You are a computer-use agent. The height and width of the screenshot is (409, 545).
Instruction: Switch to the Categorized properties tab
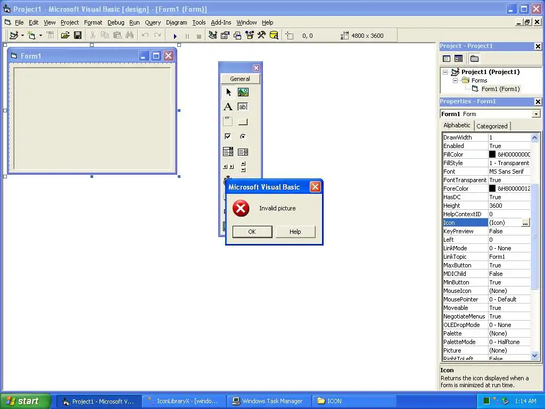[492, 126]
